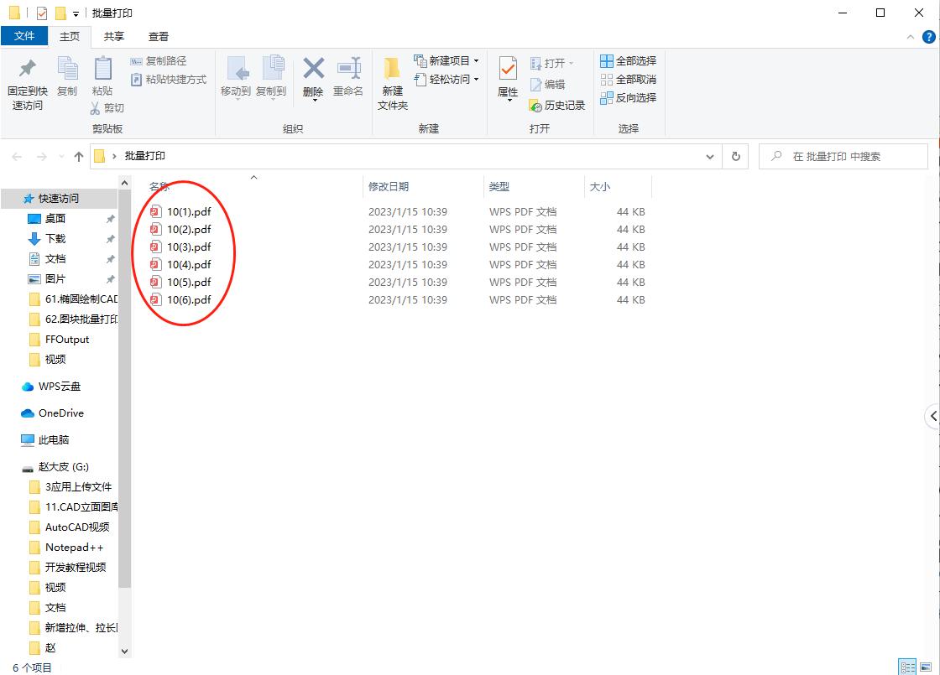Click the Copy (复制) ribbon icon

coord(67,68)
